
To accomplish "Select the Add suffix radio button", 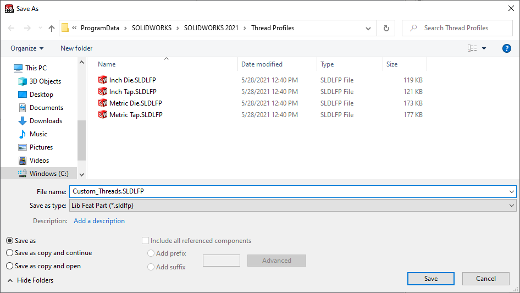I will [151, 267].
